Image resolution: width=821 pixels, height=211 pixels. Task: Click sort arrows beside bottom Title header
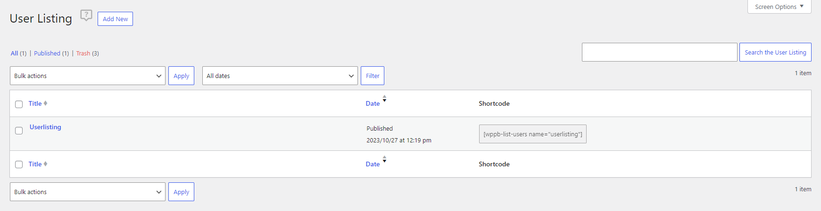(x=45, y=164)
